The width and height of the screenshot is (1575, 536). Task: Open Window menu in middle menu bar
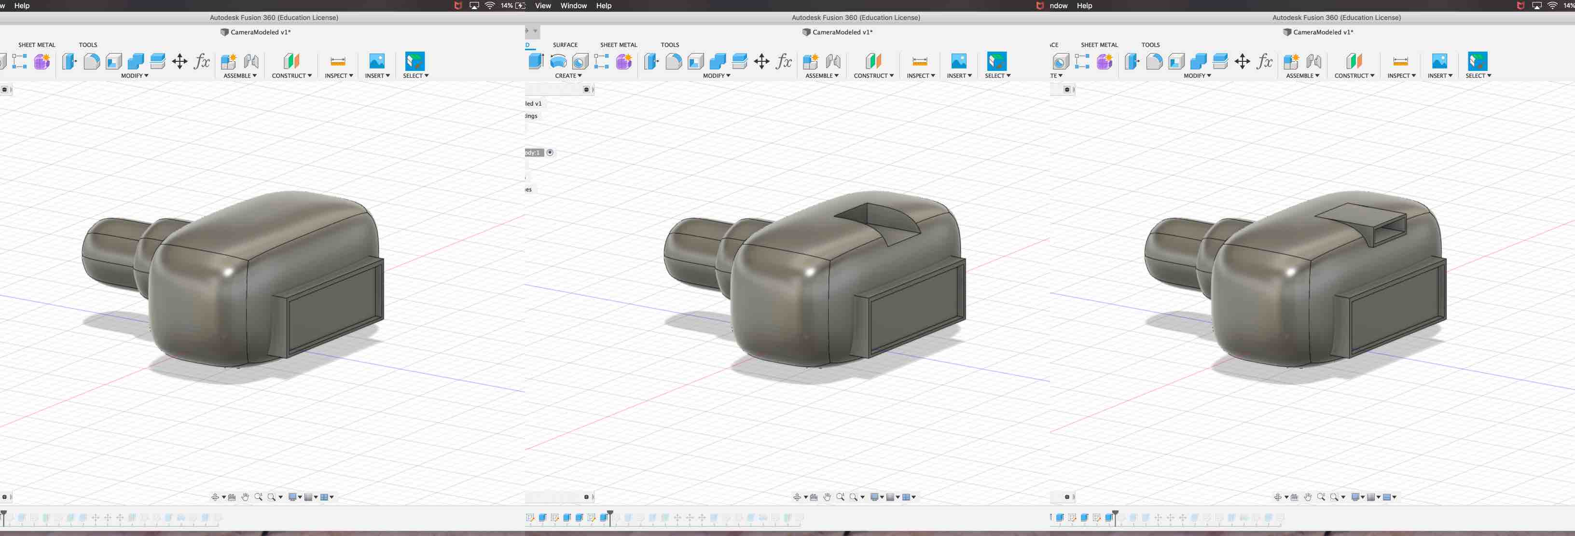[x=573, y=5]
